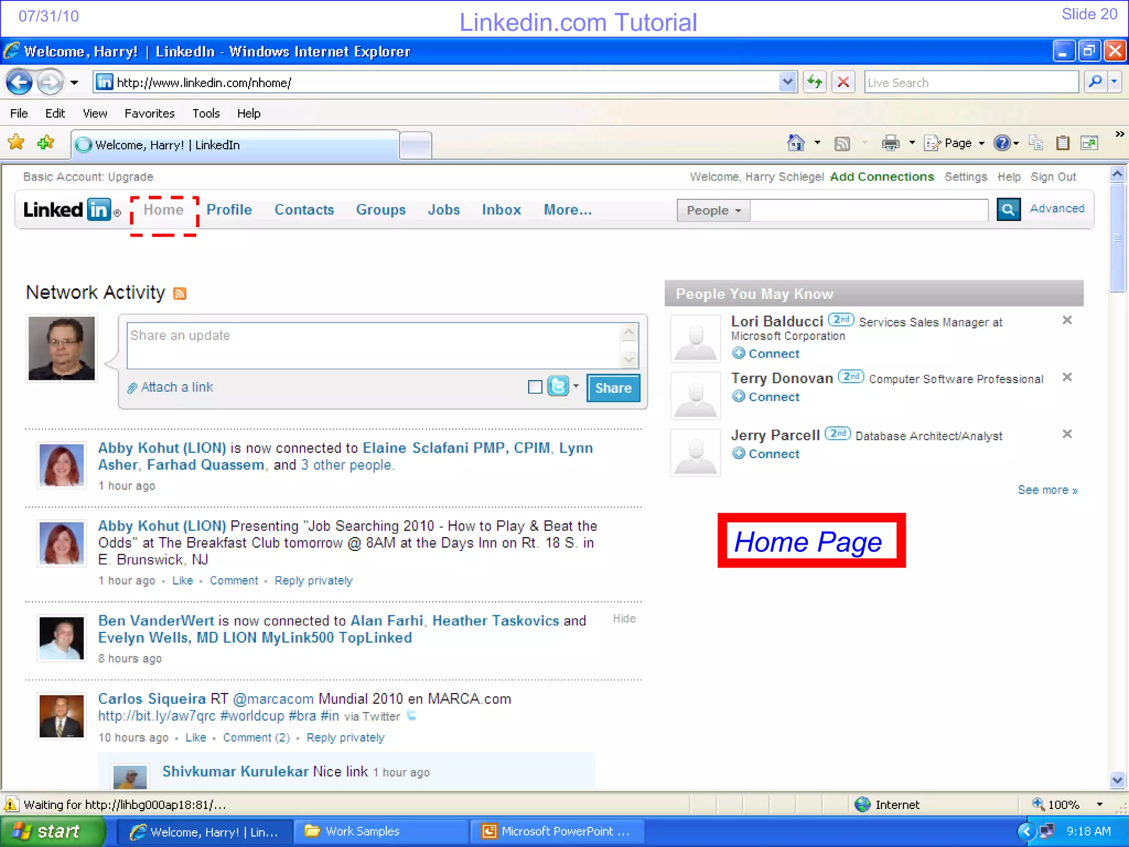1129x847 pixels.
Task: Click the Sign Out link
Action: [x=1053, y=176]
